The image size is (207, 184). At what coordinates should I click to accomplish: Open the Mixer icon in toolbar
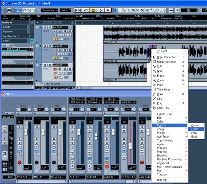tap(34, 10)
